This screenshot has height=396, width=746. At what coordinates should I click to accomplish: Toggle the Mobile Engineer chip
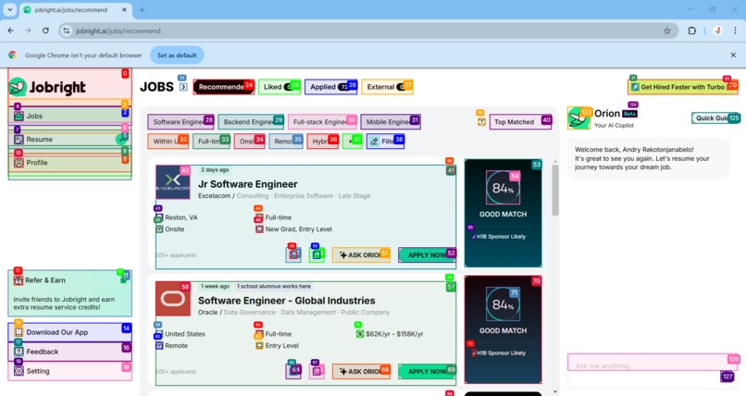[391, 122]
